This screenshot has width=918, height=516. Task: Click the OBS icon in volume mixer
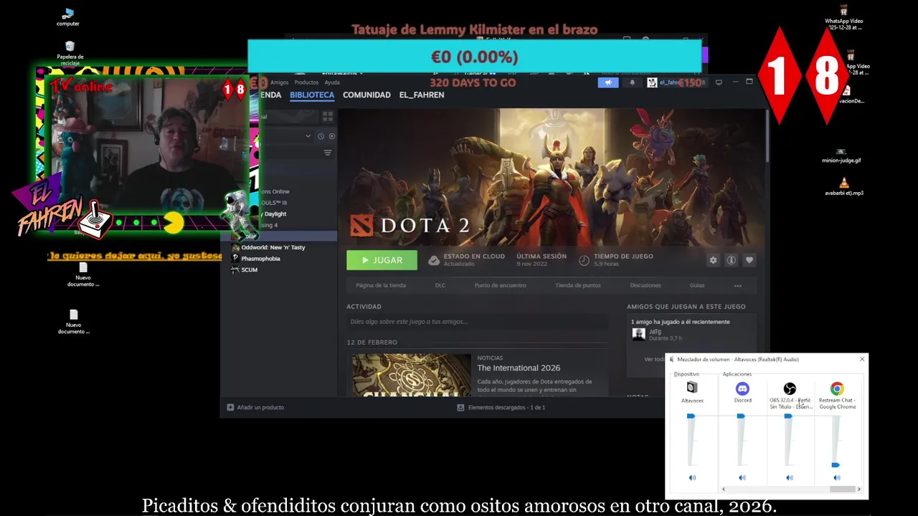790,388
